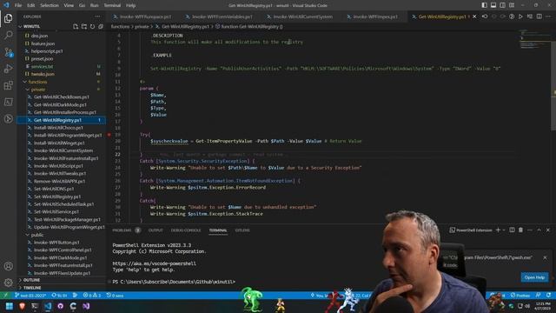Open the remote window indicator in the status bar

[5, 296]
